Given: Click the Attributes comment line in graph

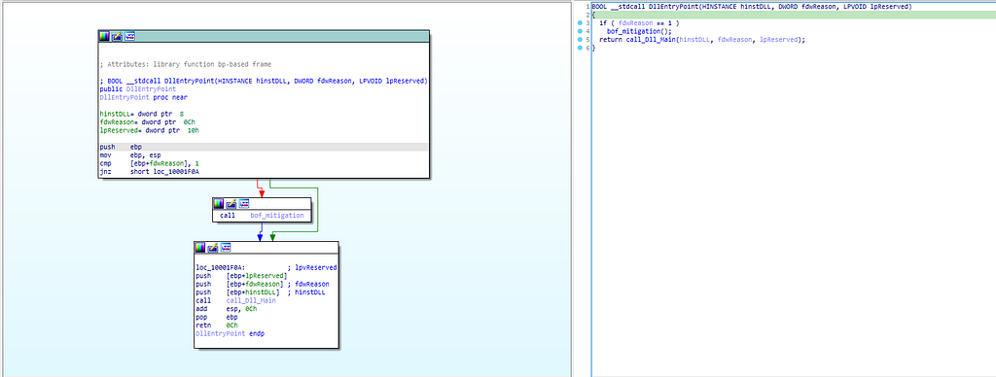Looking at the screenshot, I should point(187,65).
